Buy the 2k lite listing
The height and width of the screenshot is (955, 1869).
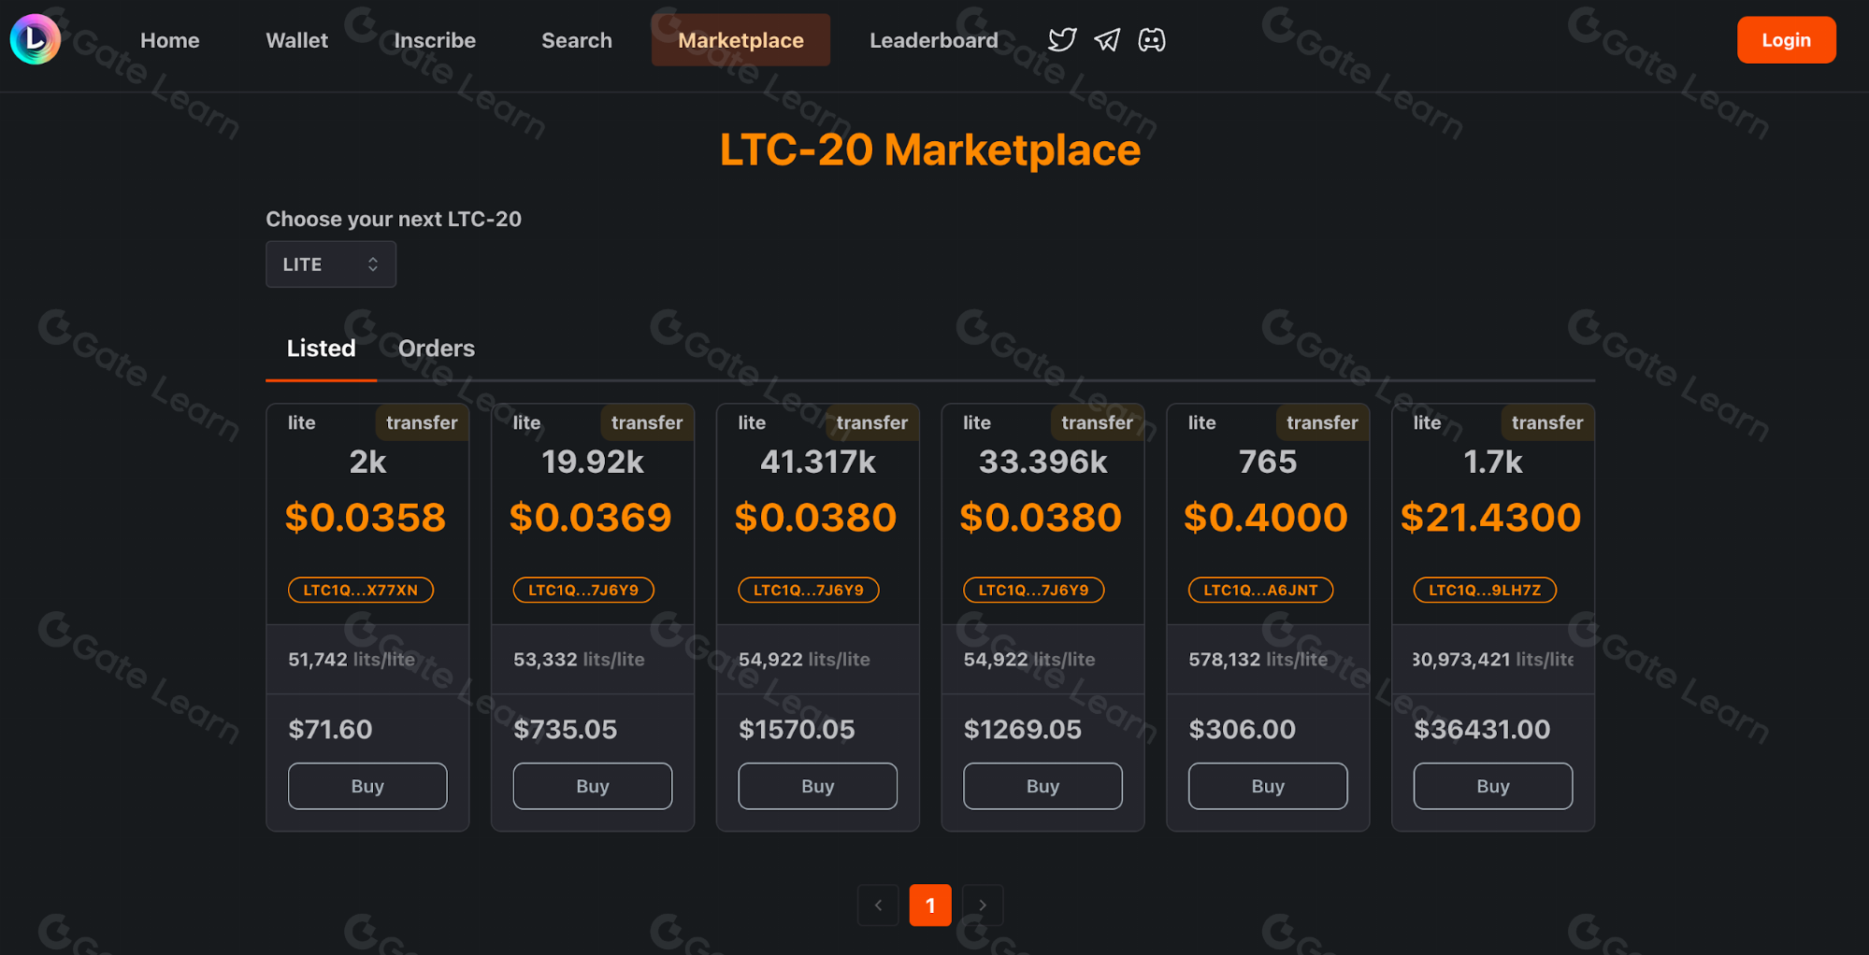pos(367,786)
